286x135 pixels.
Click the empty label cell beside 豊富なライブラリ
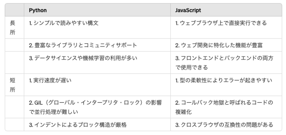(x=14, y=45)
